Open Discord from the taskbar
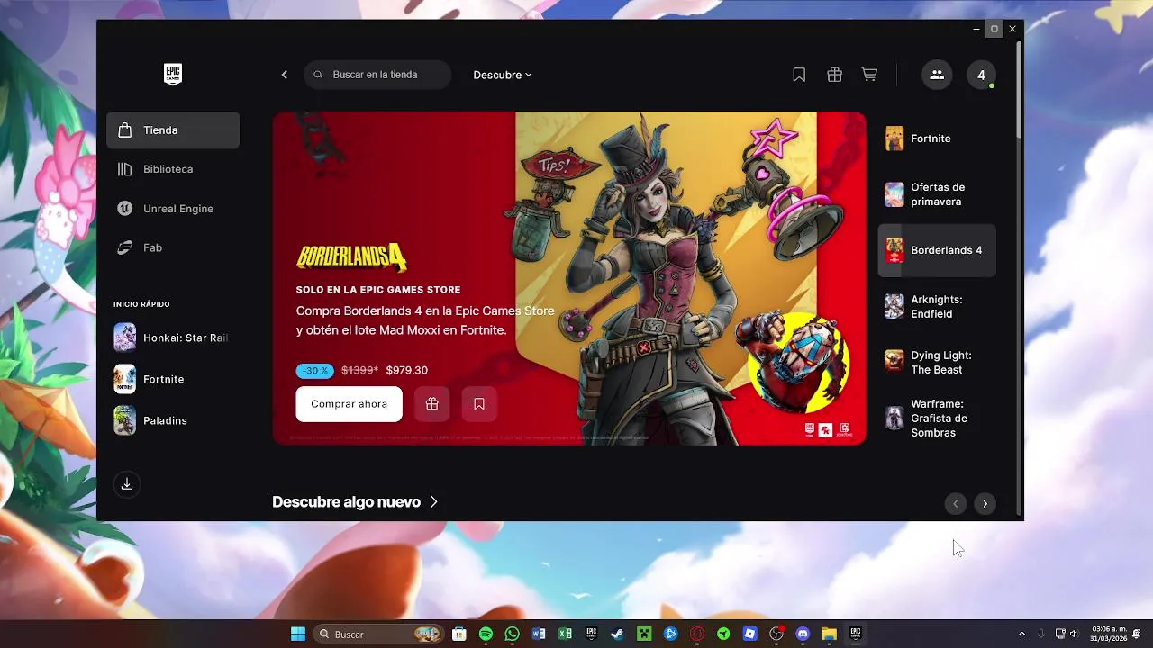The image size is (1153, 648). 803,634
